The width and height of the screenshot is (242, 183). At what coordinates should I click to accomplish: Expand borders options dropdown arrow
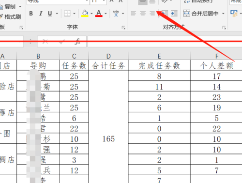pos(74,14)
